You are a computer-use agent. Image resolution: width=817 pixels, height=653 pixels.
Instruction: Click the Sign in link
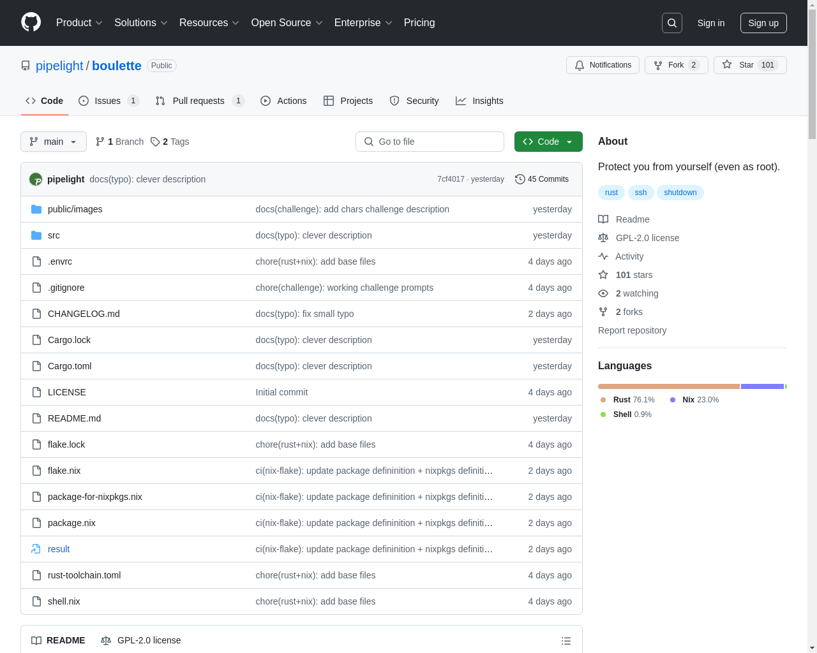[711, 23]
